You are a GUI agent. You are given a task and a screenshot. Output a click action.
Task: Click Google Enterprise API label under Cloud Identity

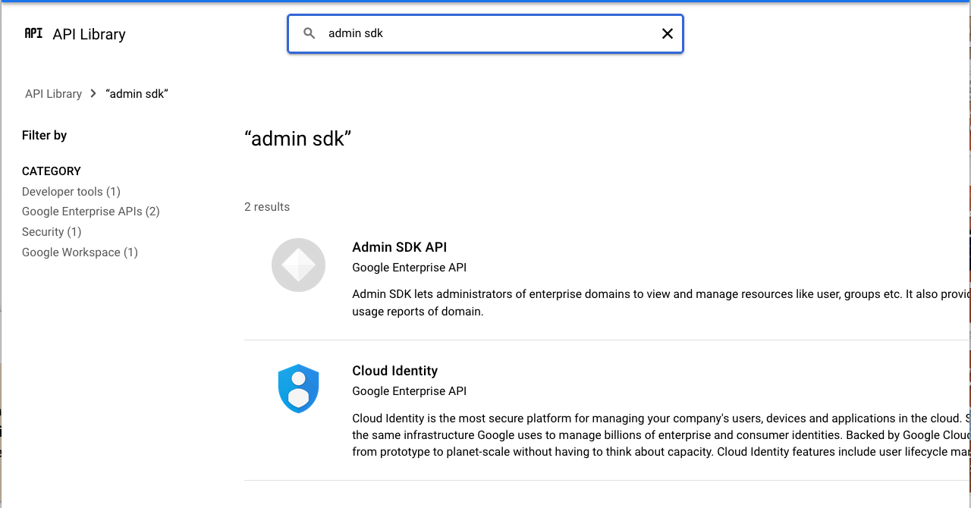click(x=409, y=391)
